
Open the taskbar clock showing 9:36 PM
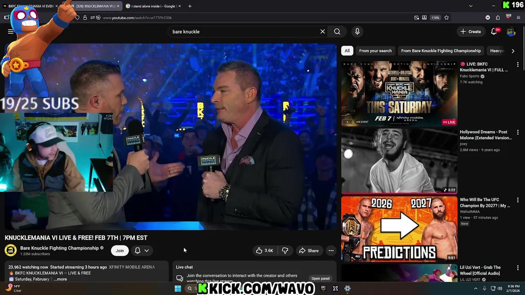[x=514, y=288]
